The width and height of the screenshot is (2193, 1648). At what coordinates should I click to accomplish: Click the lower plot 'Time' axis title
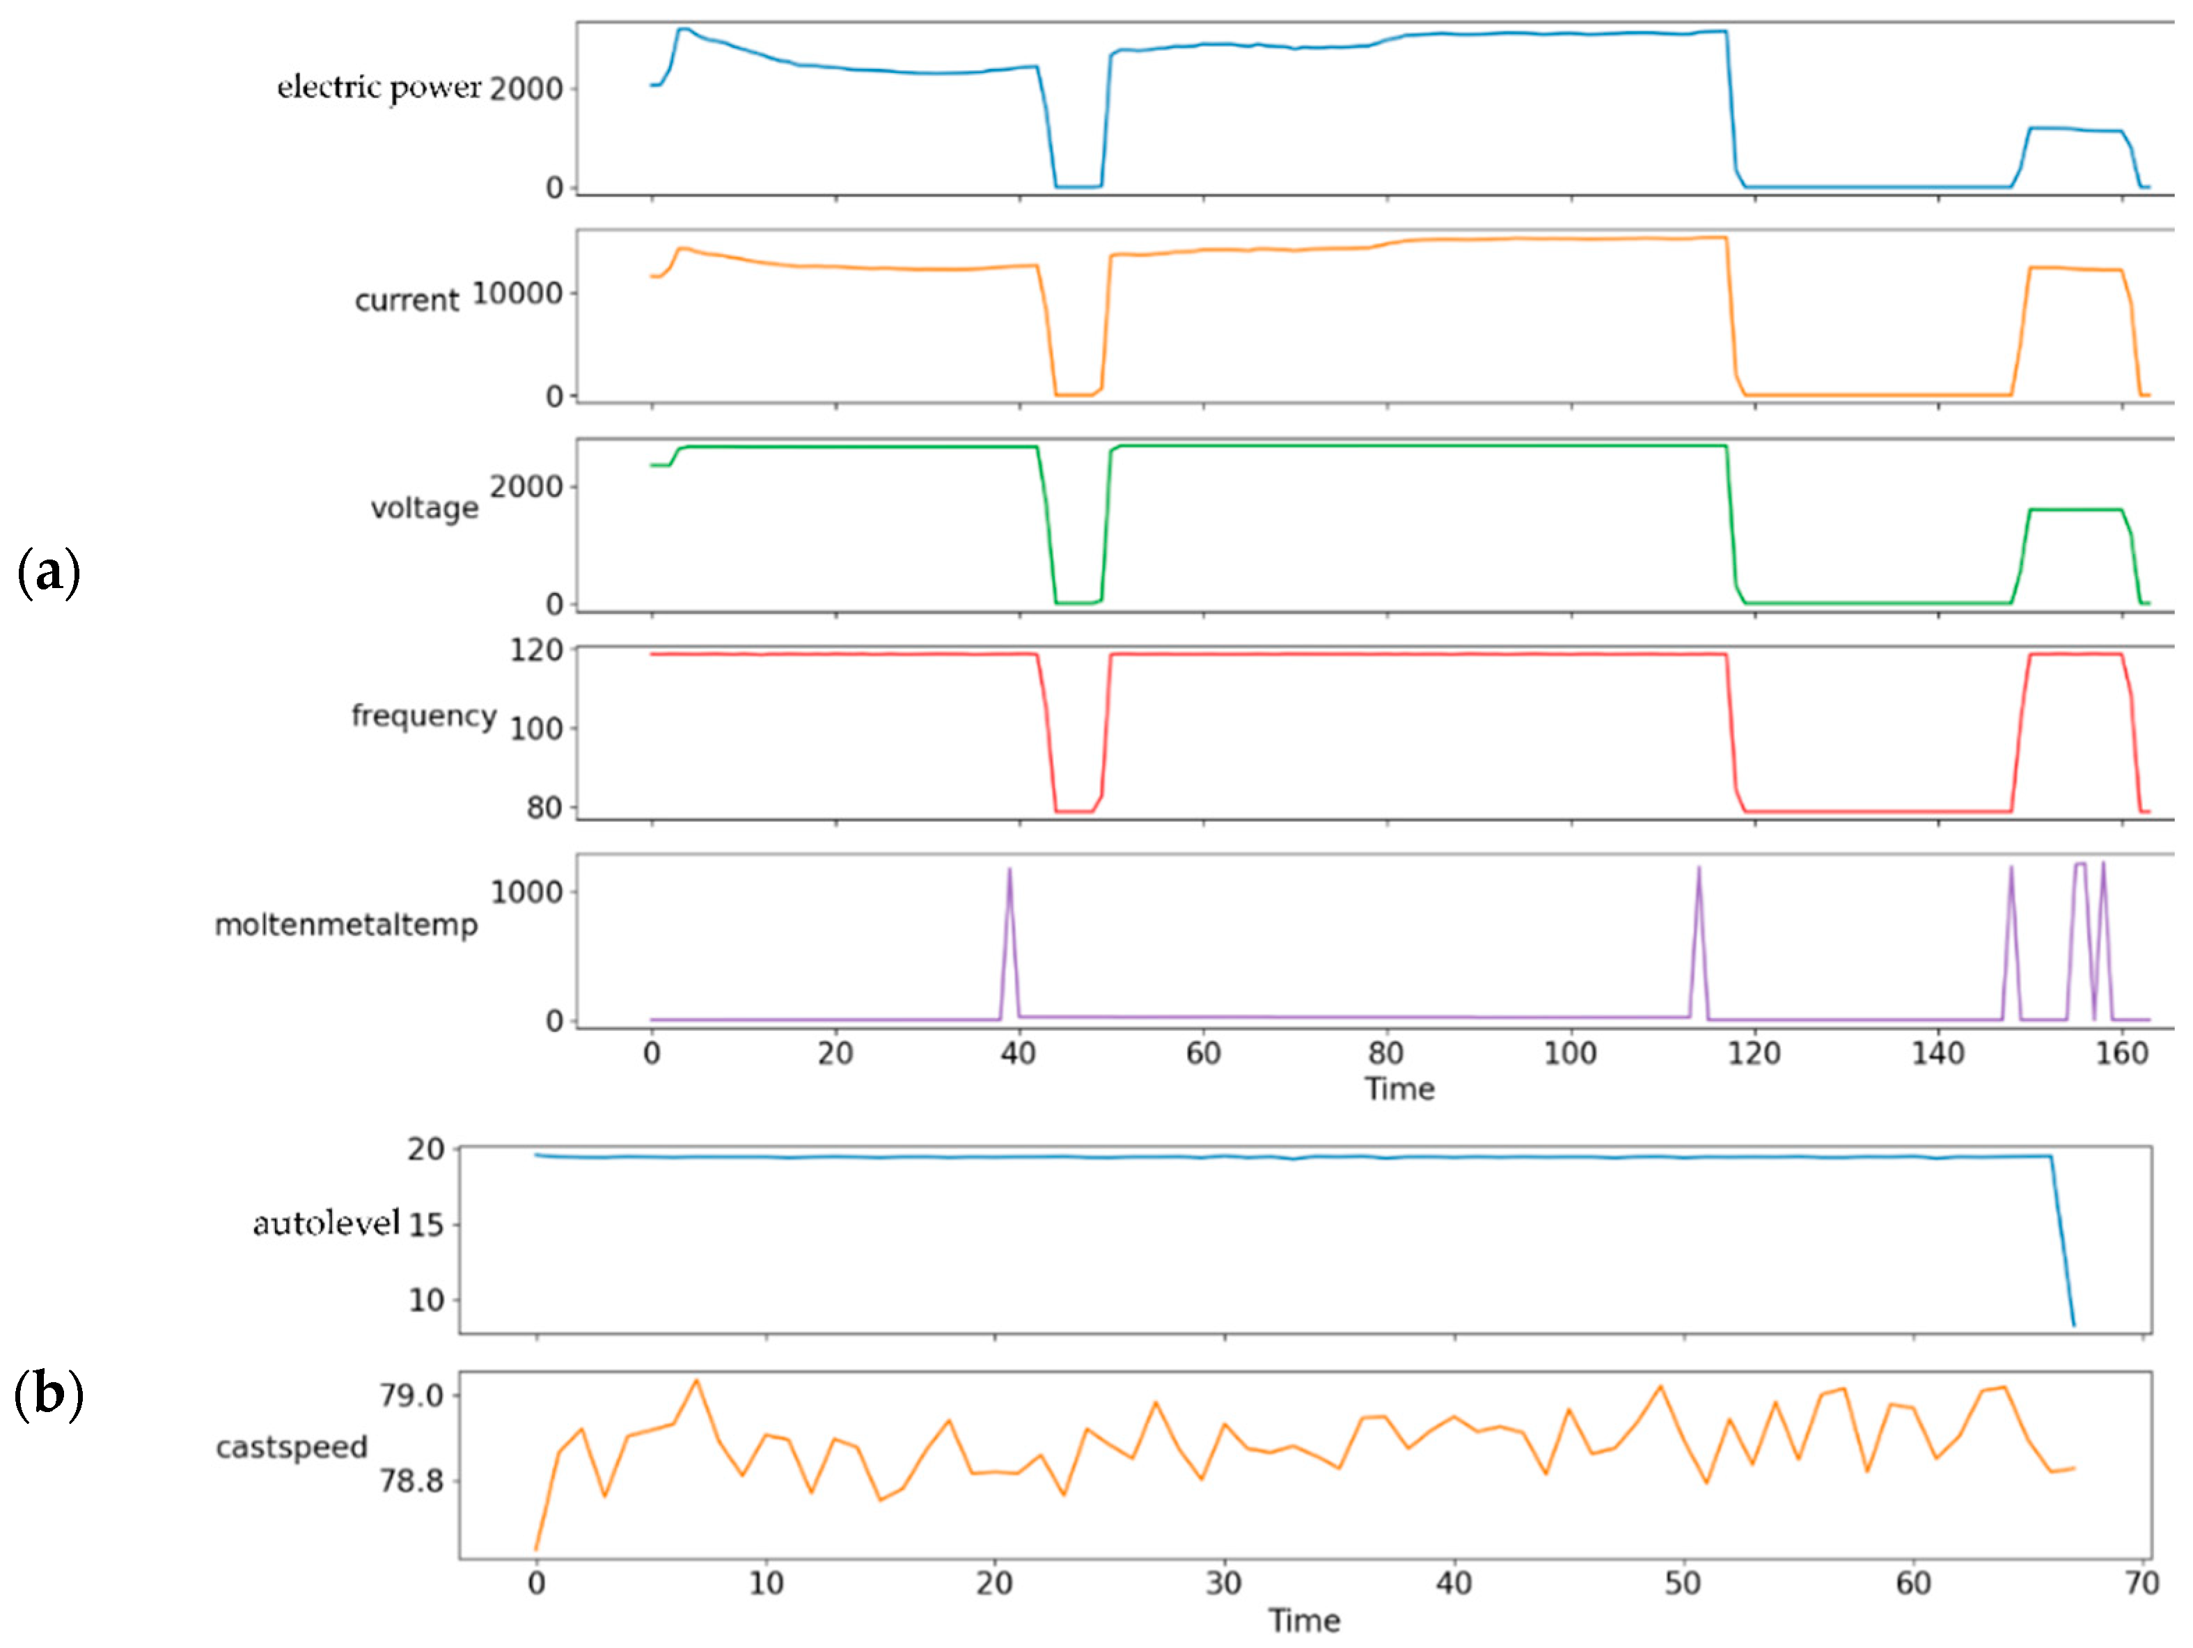pyautogui.click(x=1304, y=1620)
